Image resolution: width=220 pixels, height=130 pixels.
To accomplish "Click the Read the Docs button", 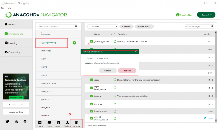I will click(16, 98).
